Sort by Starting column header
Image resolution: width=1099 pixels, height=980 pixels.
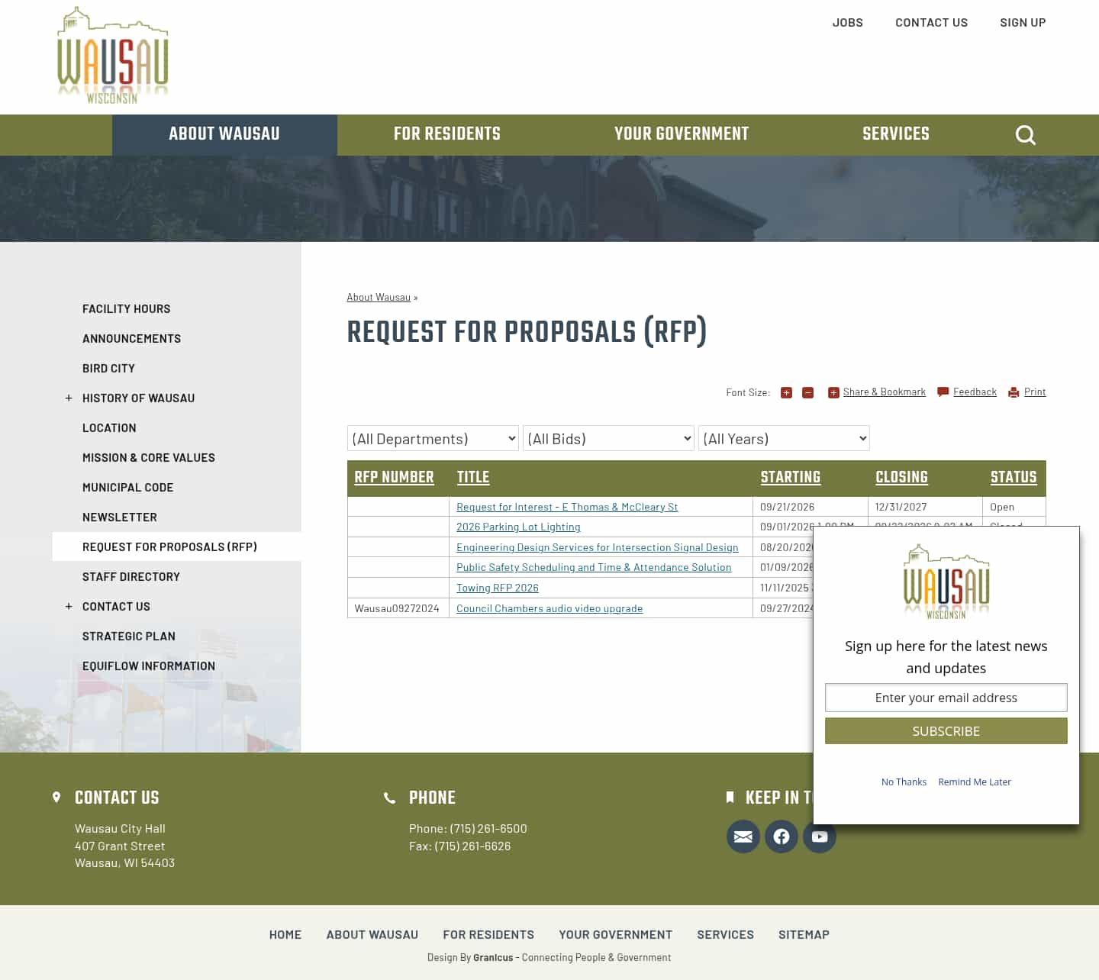coord(790,477)
